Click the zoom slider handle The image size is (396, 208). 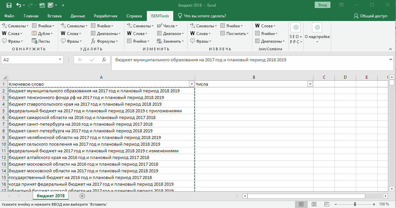tap(355, 204)
